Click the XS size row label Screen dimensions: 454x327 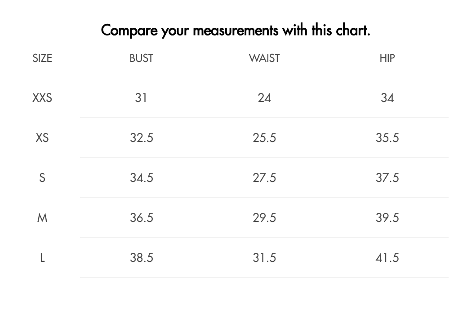[42, 138]
